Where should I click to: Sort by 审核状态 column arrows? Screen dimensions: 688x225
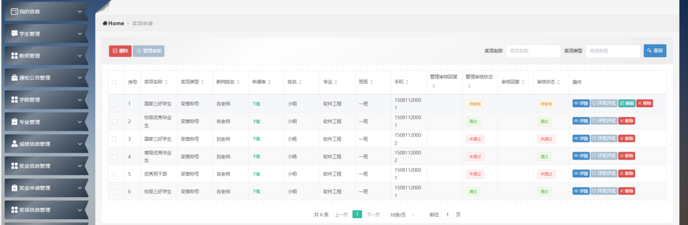(x=559, y=82)
